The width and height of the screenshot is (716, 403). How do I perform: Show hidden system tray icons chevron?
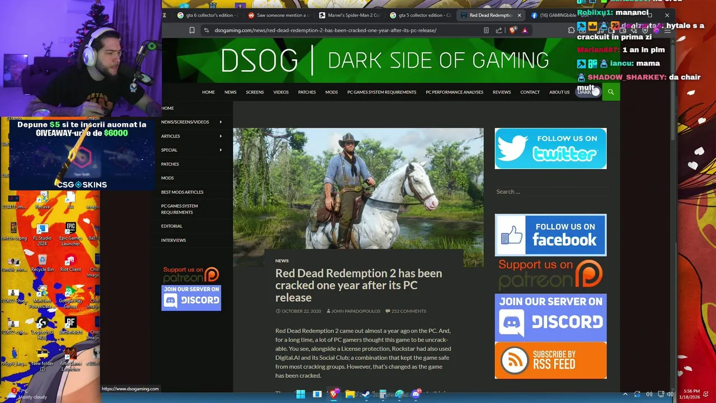point(625,394)
